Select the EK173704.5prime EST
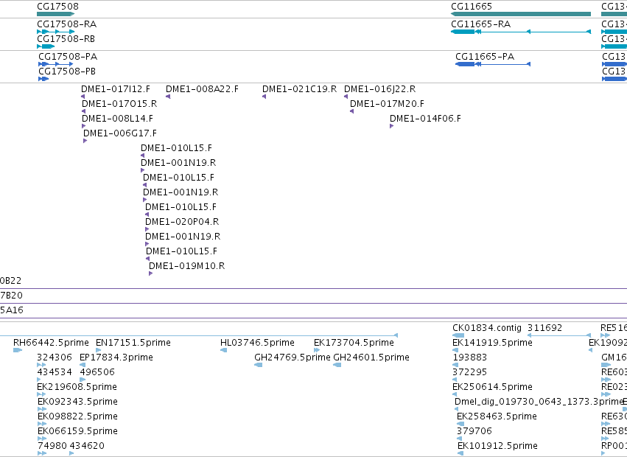 (354, 343)
